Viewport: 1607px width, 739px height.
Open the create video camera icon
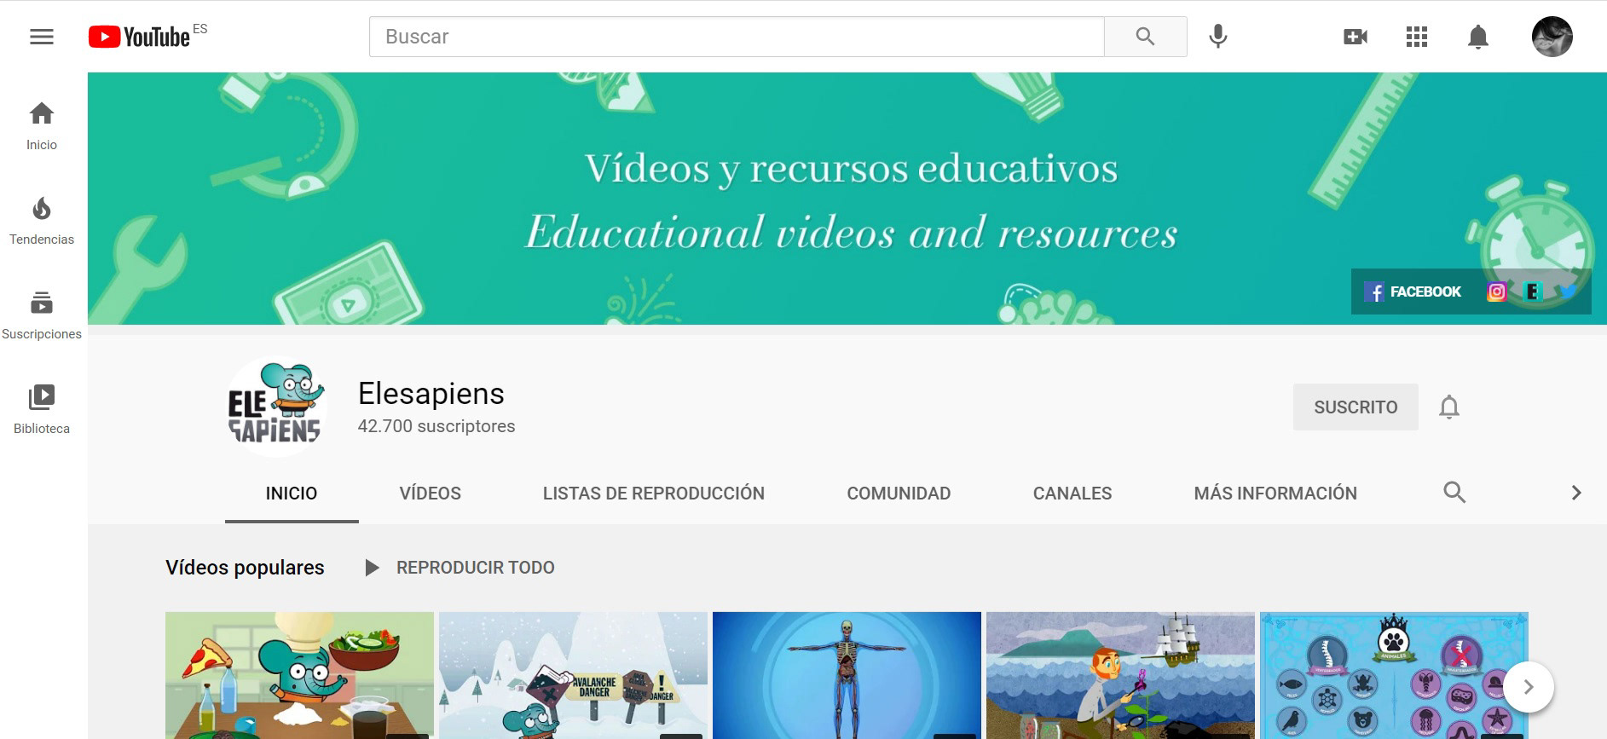pos(1356,37)
